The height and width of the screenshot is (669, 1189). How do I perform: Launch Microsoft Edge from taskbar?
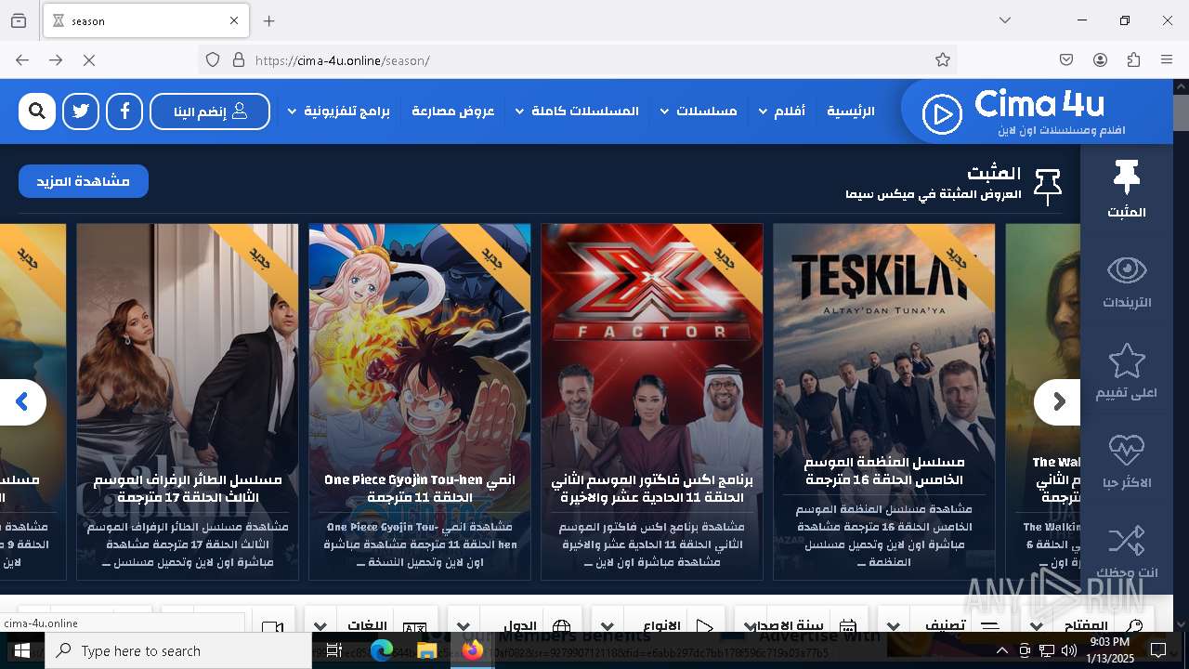coord(382,651)
